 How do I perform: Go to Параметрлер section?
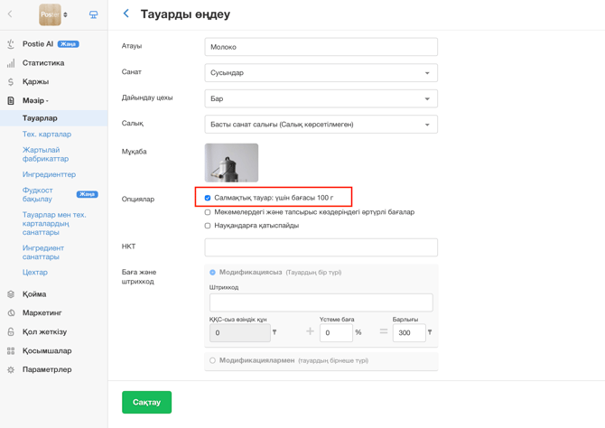47,369
